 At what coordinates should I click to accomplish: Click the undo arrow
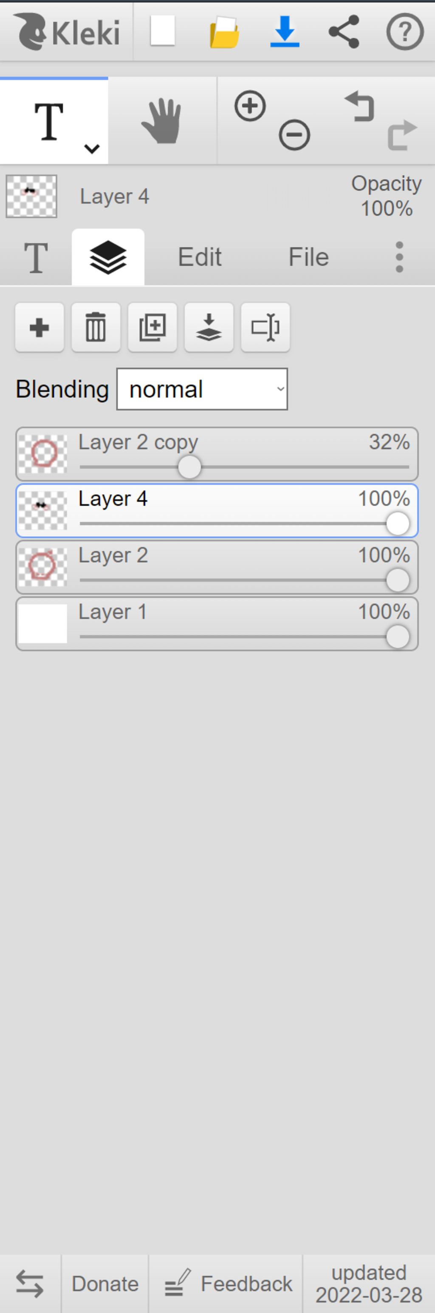(x=360, y=106)
